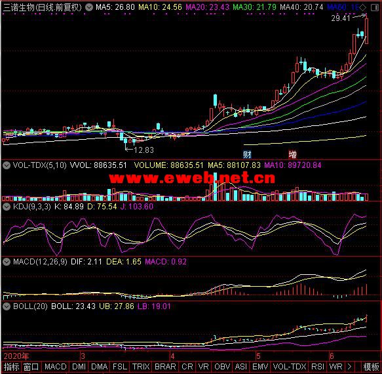Click the panel rectangle icon at top right
The image size is (382, 374).
tap(374, 8)
